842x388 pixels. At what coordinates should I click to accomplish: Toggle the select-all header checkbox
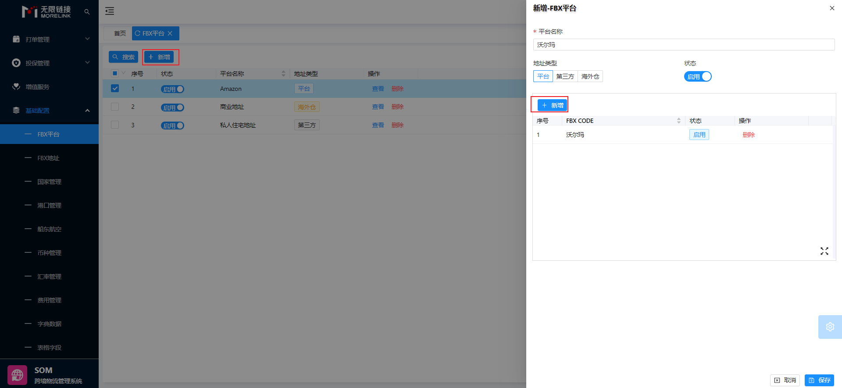point(115,73)
